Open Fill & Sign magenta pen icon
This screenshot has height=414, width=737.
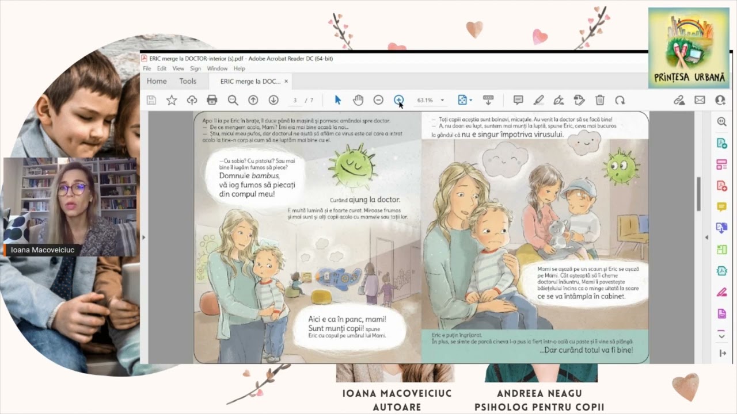[721, 292]
